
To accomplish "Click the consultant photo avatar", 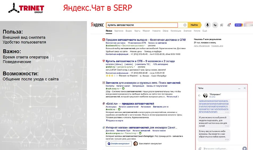I will [x=136, y=144].
